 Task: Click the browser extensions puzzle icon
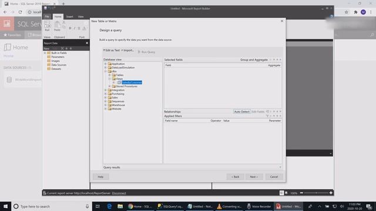point(355,12)
